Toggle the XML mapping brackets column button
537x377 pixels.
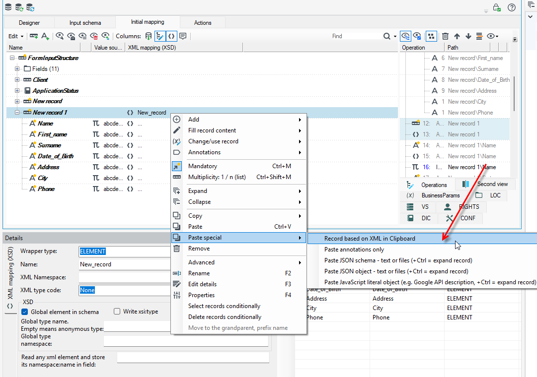point(171,36)
